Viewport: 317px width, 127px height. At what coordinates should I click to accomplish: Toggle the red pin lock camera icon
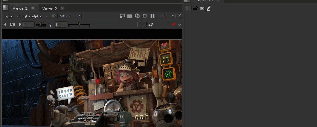pyautogui.click(x=173, y=24)
